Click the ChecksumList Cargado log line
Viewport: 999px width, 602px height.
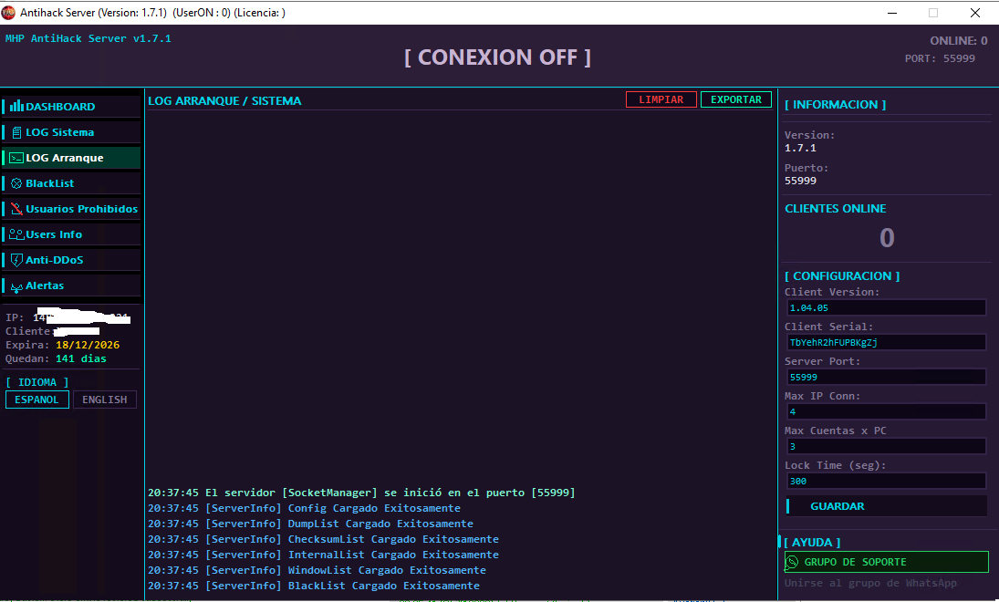point(323,539)
